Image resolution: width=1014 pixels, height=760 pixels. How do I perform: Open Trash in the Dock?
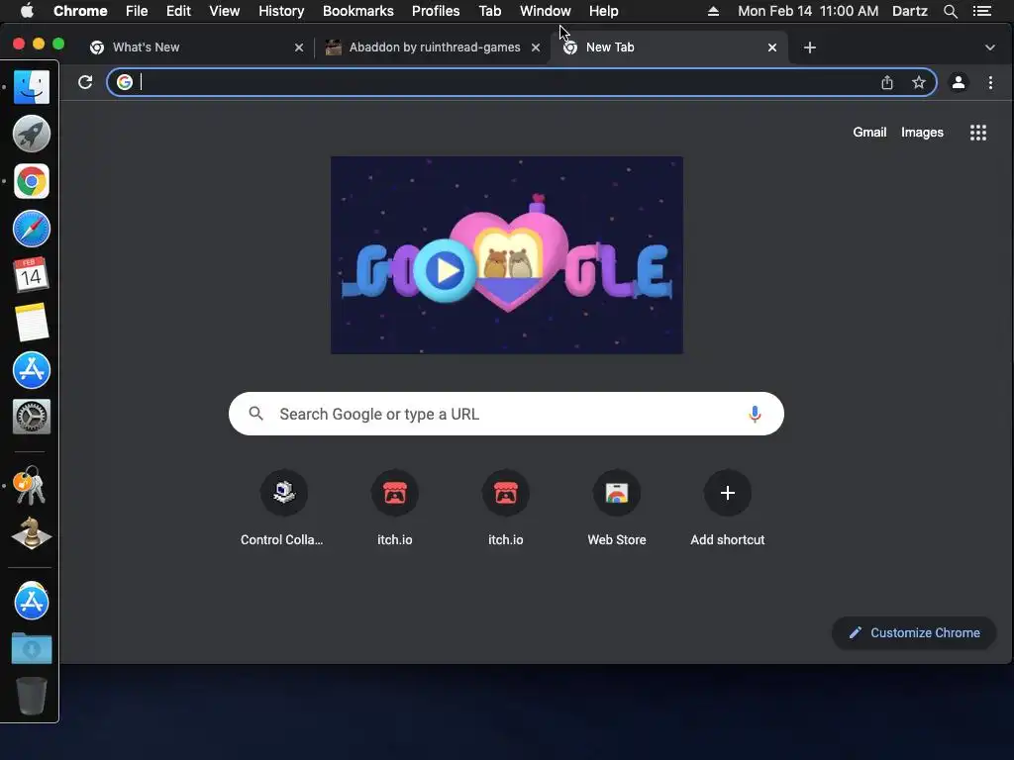pyautogui.click(x=31, y=696)
